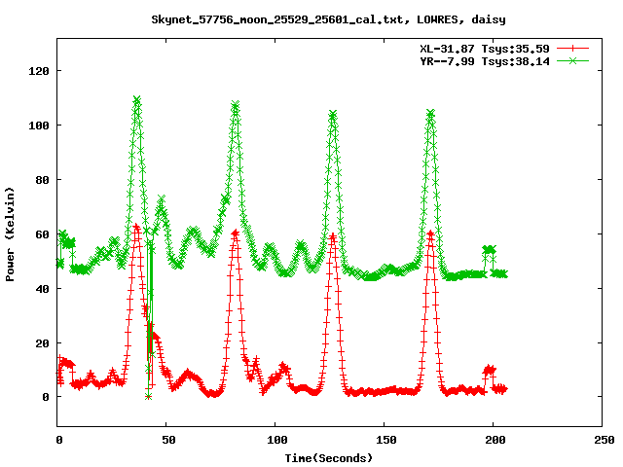
Task: Click the first green peak near 110 Kelvin
Action: click(x=136, y=99)
